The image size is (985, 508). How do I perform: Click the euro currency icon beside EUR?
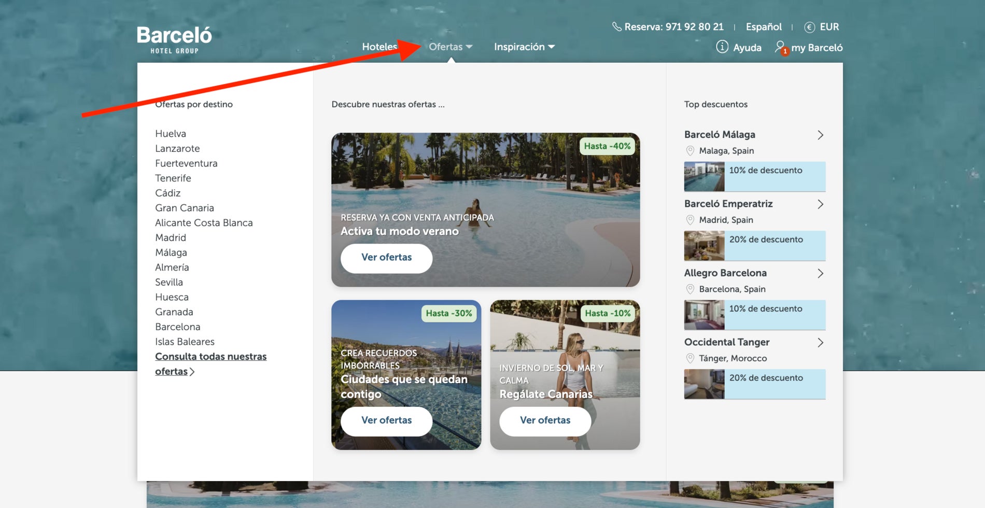click(809, 26)
